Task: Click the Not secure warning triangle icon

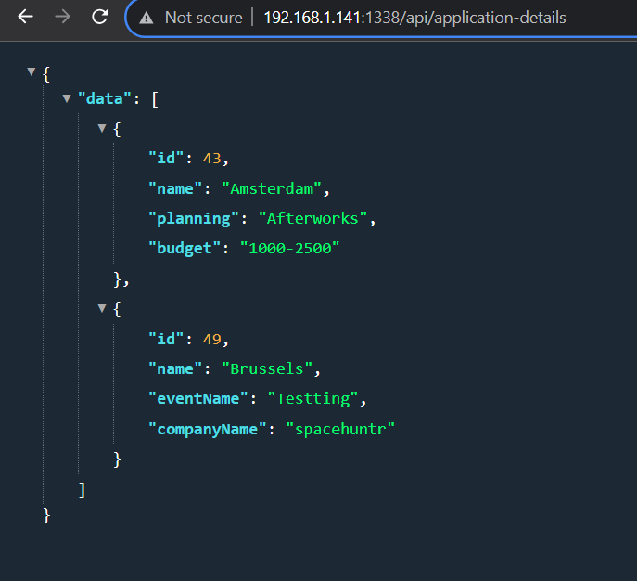Action: [x=147, y=19]
